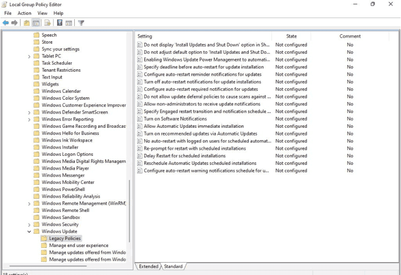Sort by the State column header

click(x=291, y=36)
